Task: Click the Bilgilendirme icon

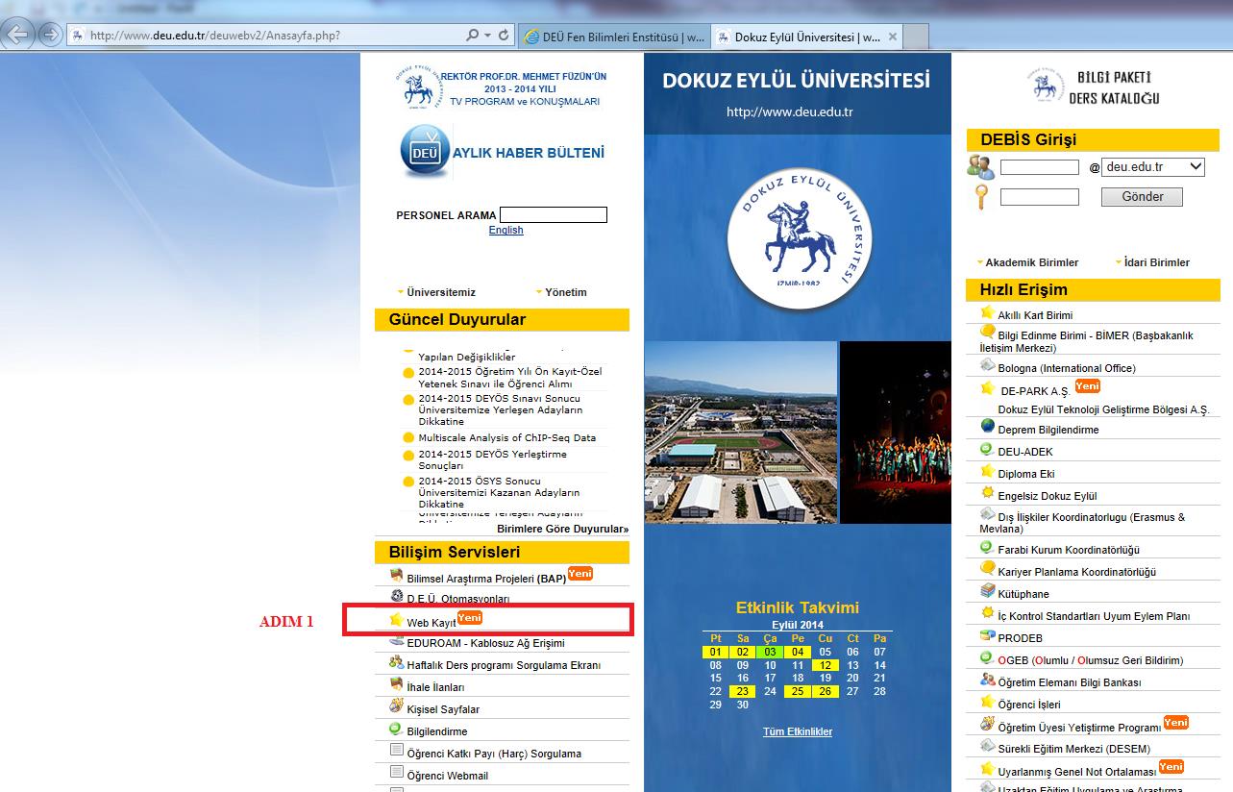Action: pos(396,729)
